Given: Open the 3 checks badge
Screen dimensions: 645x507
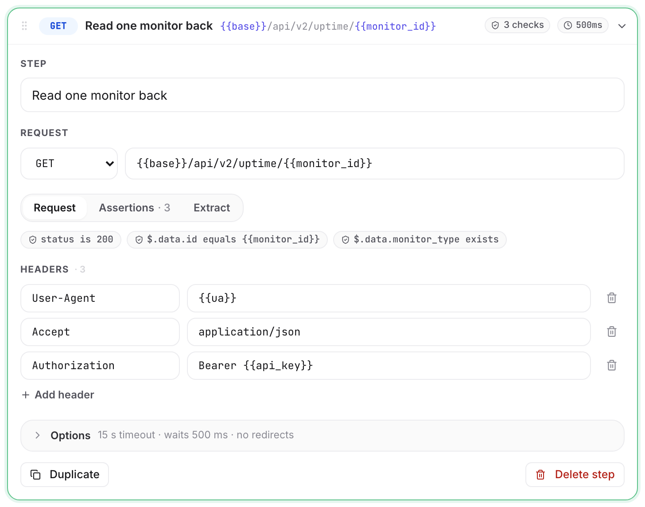Looking at the screenshot, I should tap(517, 25).
